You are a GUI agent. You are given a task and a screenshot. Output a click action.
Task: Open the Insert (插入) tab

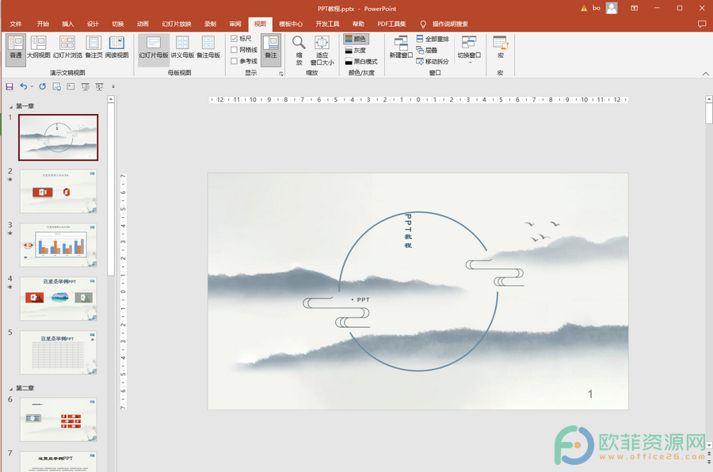[68, 24]
